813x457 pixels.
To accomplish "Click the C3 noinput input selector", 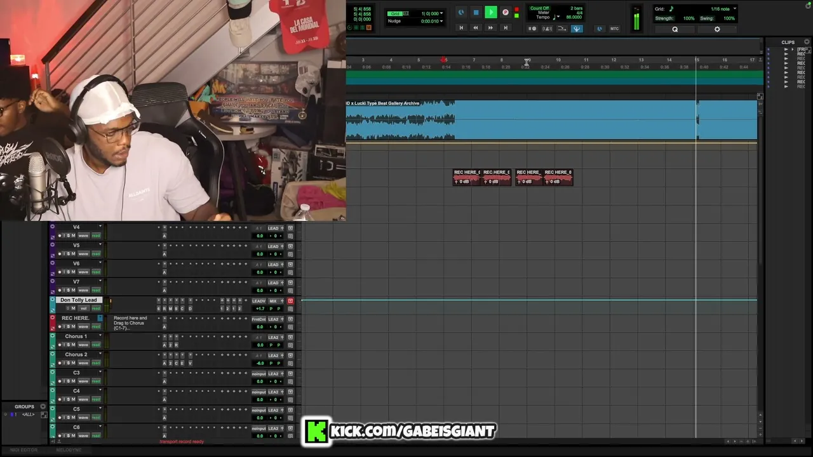I will (259, 374).
